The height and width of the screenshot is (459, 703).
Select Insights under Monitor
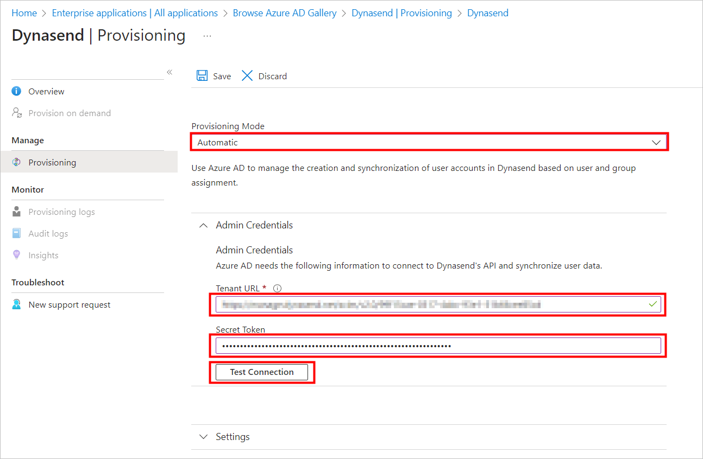(x=43, y=255)
